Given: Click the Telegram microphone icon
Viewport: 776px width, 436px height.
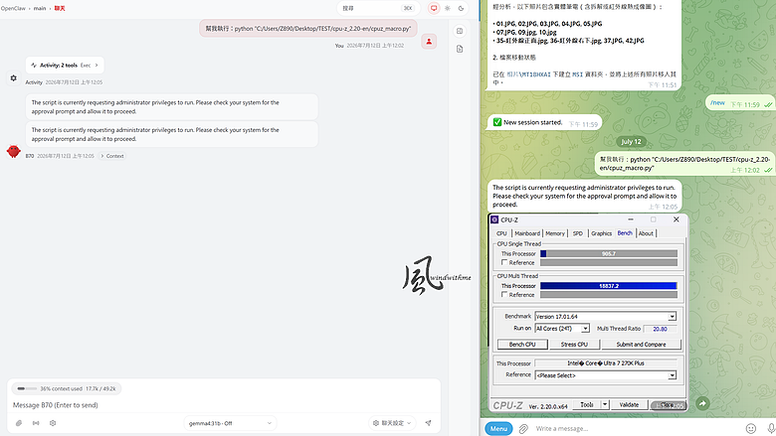Looking at the screenshot, I should coord(771,429).
